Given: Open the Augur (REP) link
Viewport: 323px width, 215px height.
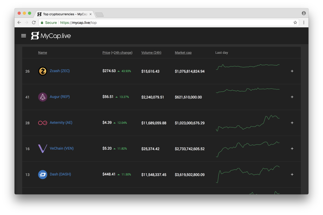Looking at the screenshot, I should [60, 97].
